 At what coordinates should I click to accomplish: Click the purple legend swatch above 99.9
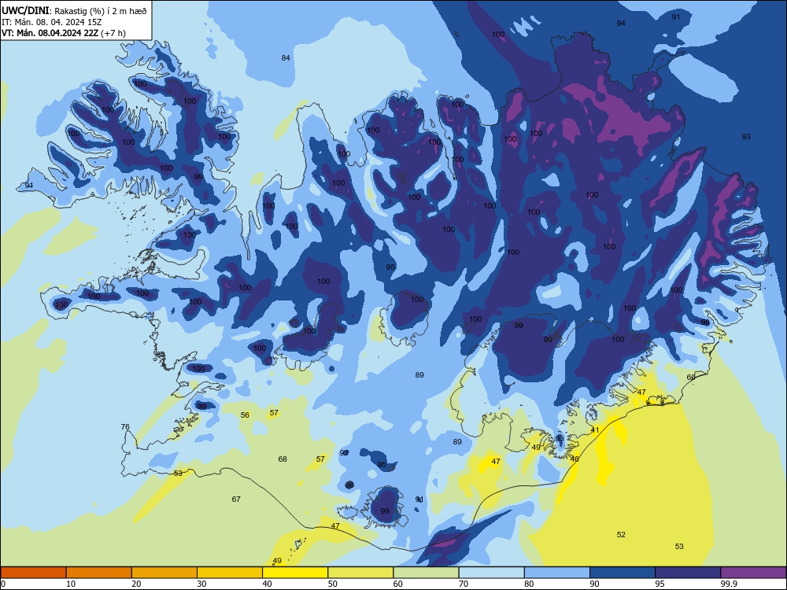pyautogui.click(x=753, y=573)
